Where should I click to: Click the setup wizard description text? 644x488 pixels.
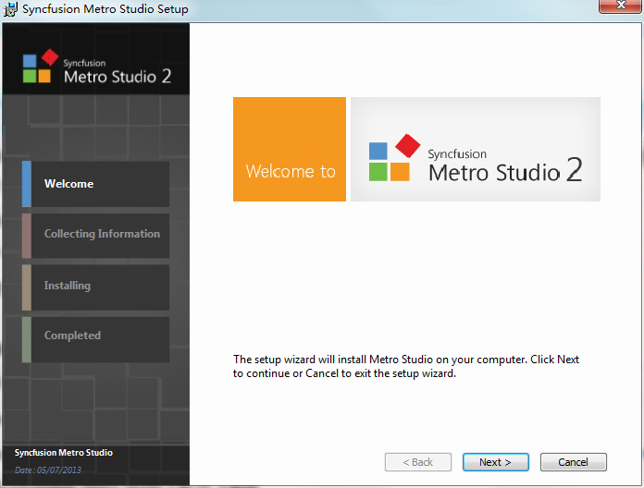pos(406,366)
